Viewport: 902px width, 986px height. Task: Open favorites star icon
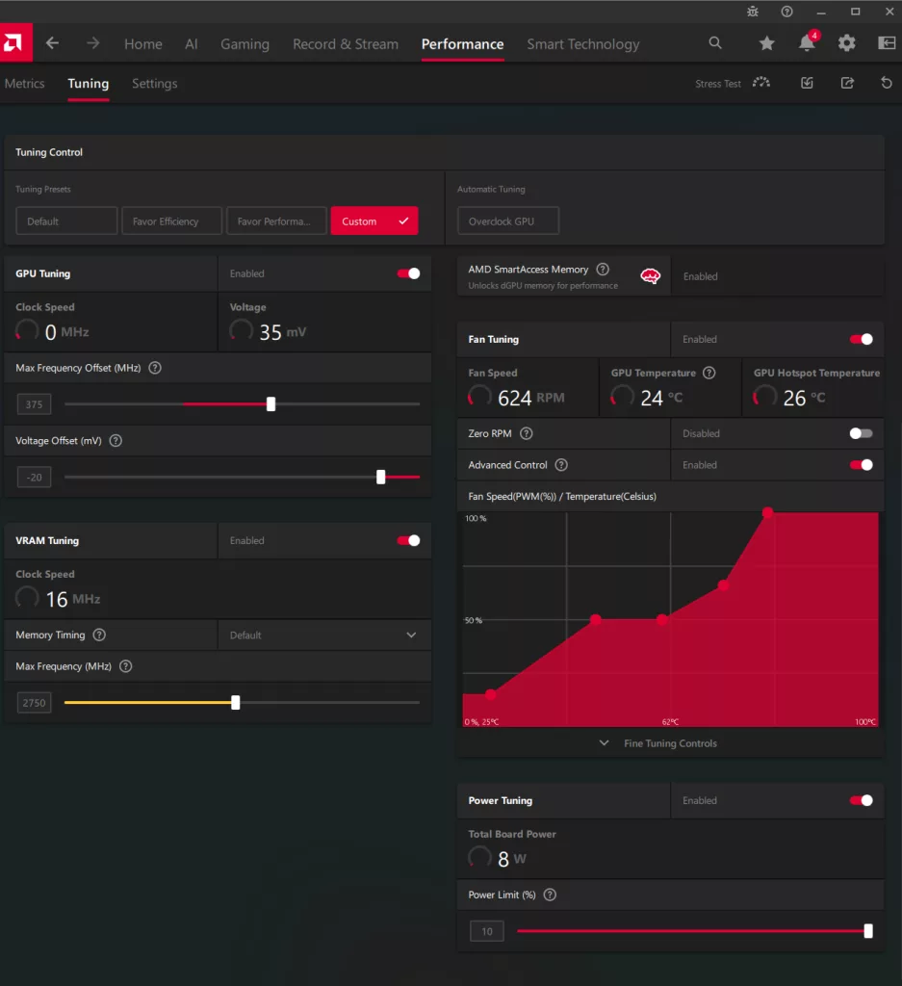click(x=766, y=43)
